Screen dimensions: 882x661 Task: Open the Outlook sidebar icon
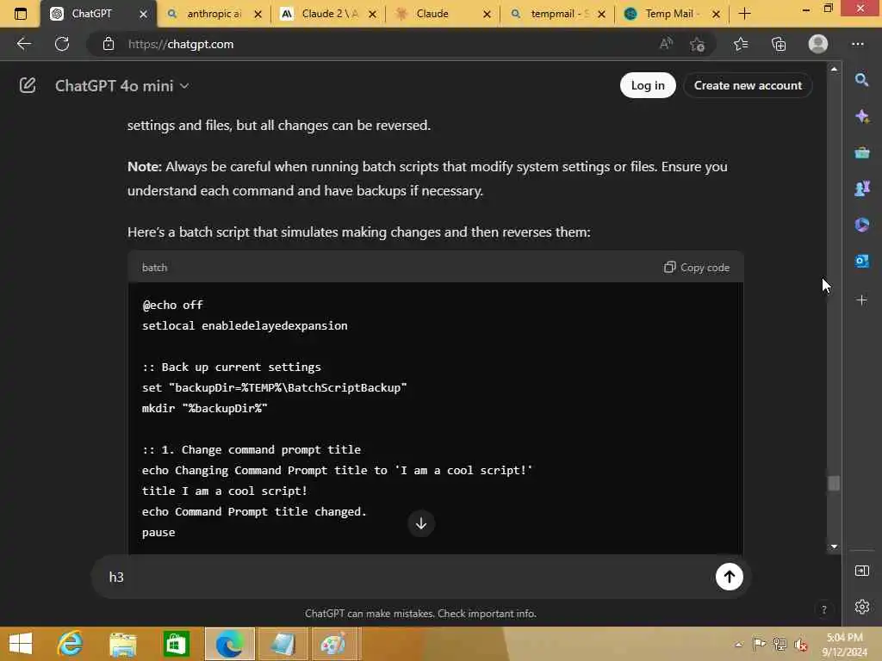pyautogui.click(x=861, y=261)
